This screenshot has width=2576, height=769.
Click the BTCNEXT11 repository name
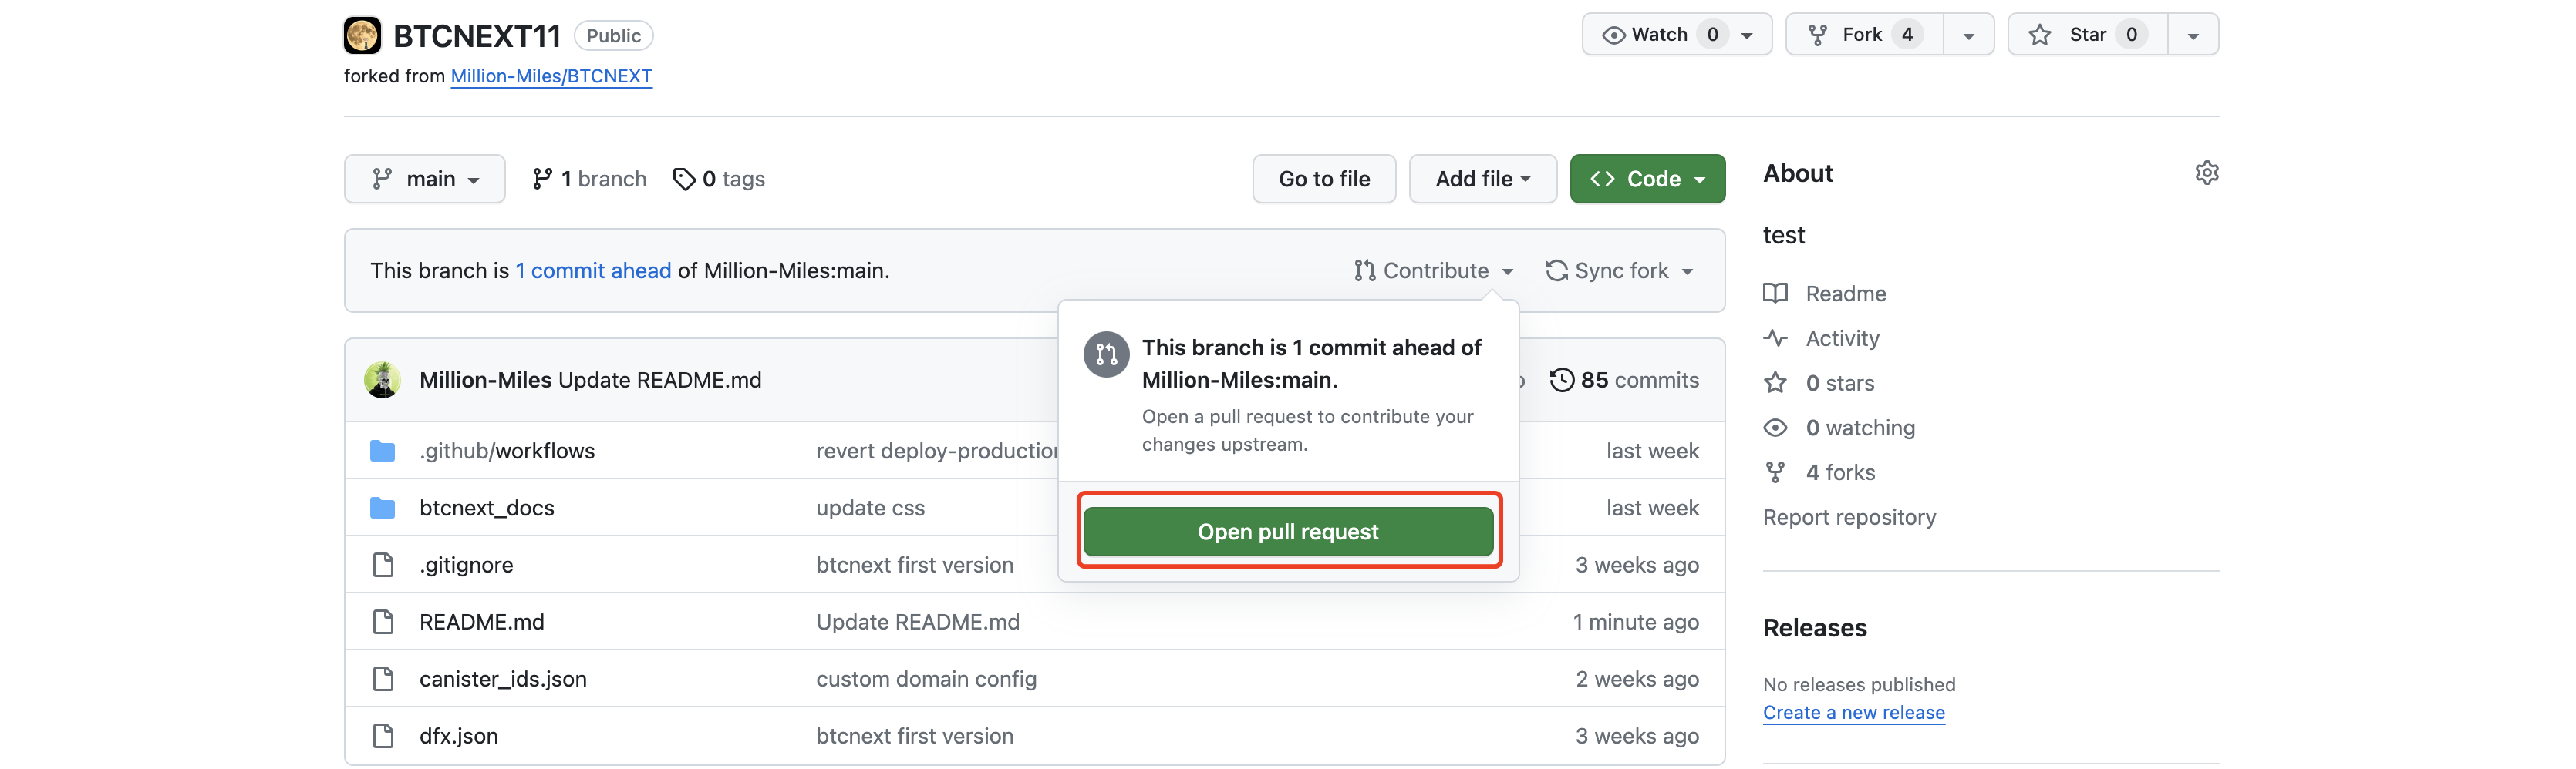[477, 36]
